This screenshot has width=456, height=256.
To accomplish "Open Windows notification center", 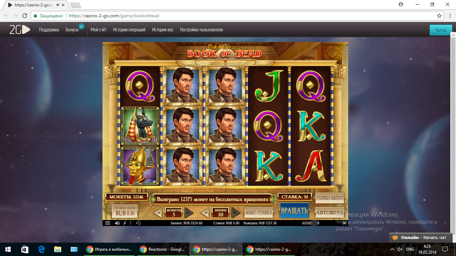I will tap(445, 249).
